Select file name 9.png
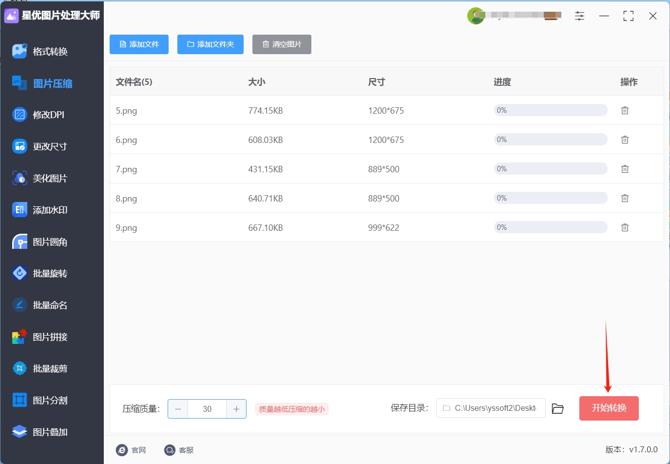 [x=126, y=228]
